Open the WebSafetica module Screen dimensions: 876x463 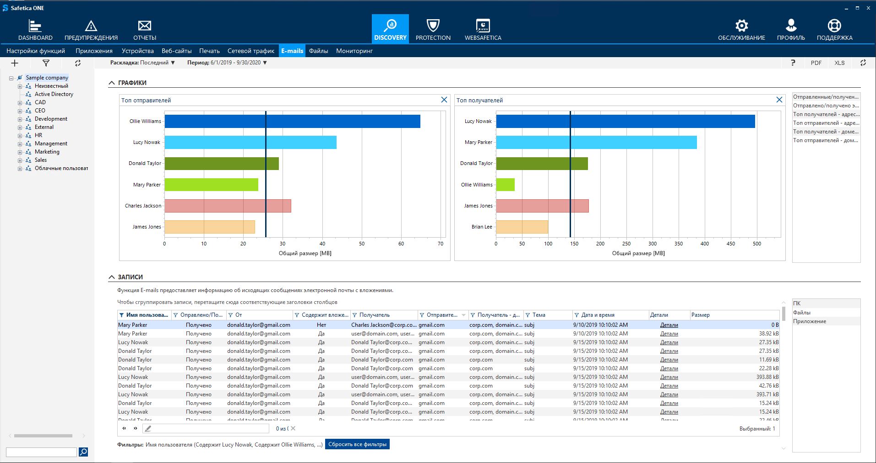coord(483,30)
